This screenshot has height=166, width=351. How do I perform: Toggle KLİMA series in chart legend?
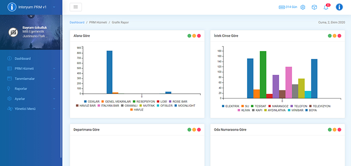coord(244,110)
